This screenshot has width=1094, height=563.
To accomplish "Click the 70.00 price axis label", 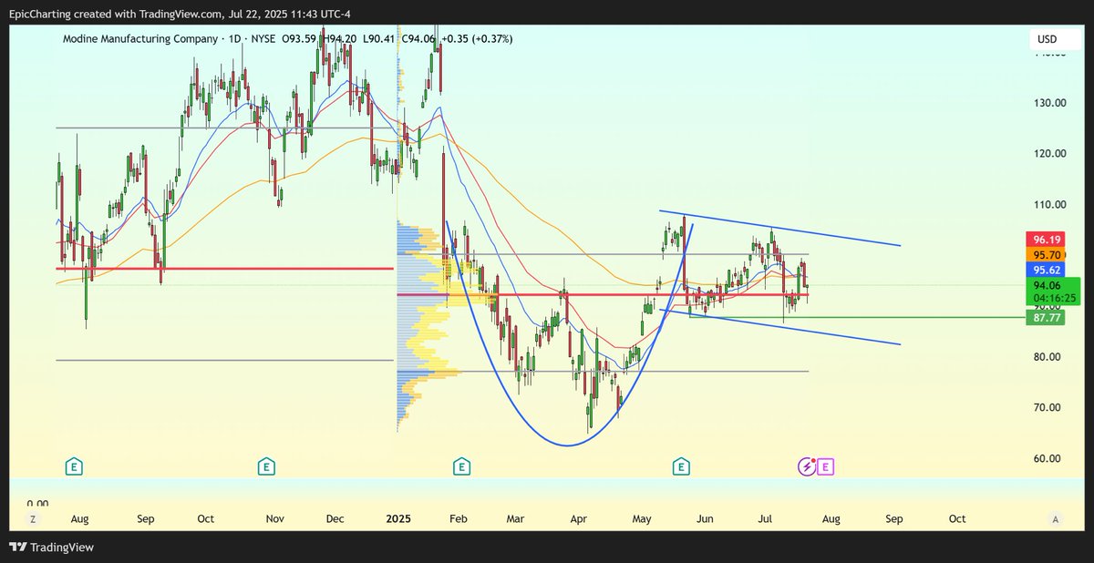I will (x=1048, y=407).
